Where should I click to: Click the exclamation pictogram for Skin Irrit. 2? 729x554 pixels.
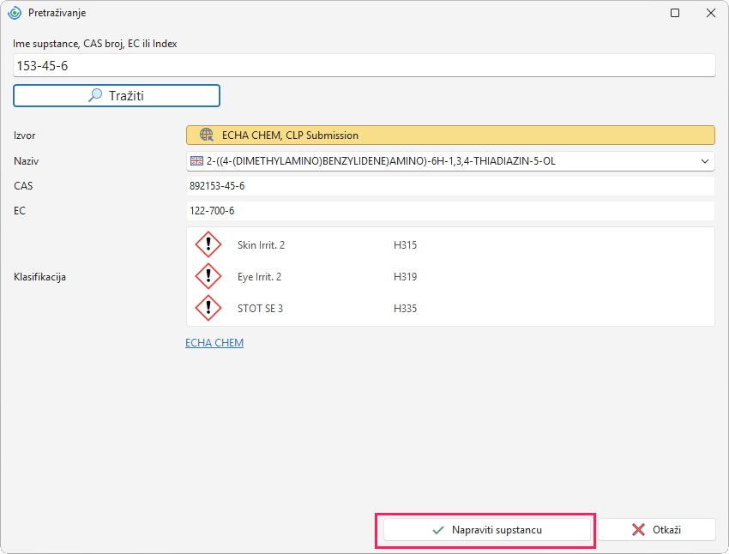[x=208, y=244]
